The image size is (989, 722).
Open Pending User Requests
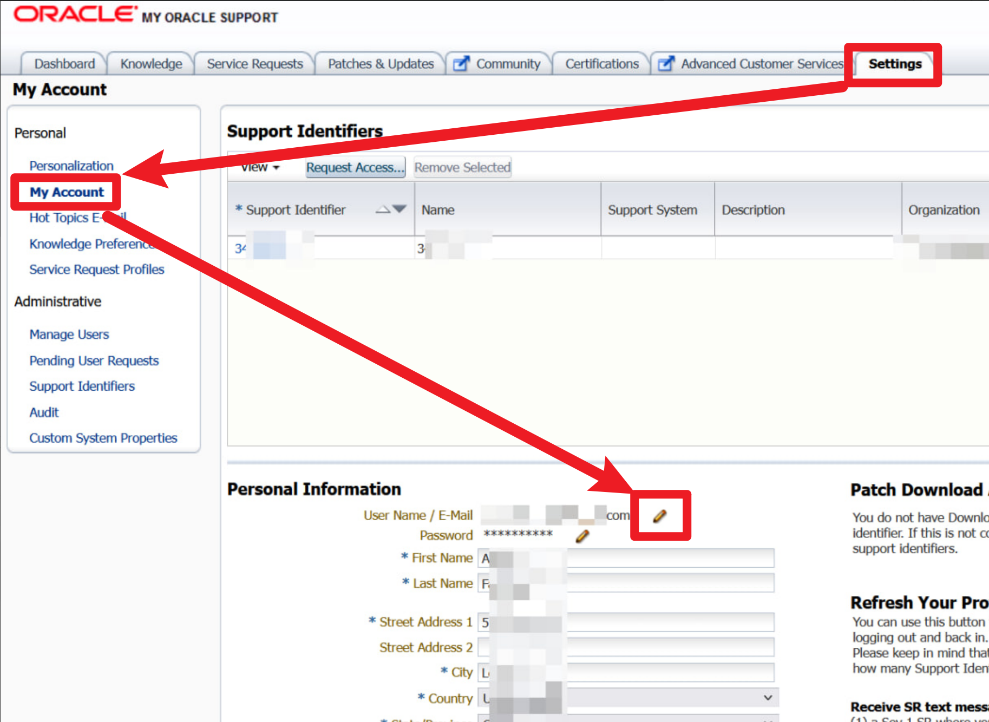94,360
